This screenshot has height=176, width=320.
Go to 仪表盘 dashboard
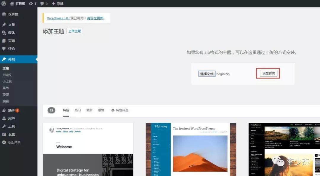coord(19,14)
